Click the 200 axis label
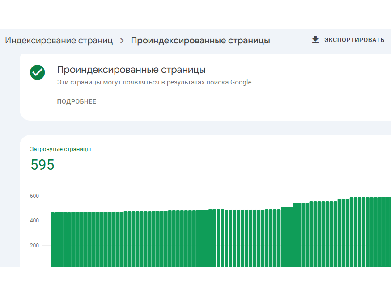Viewport: 391px width, 293px height. [x=34, y=246]
